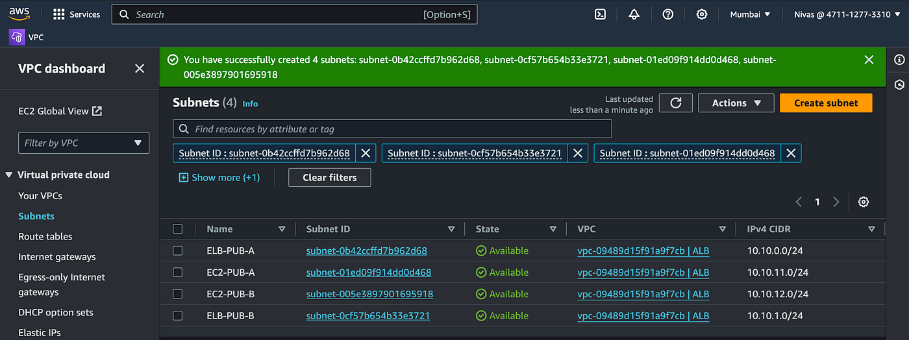The image size is (909, 340).
Task: Open Info link beside Subnets
Action: [x=250, y=103]
